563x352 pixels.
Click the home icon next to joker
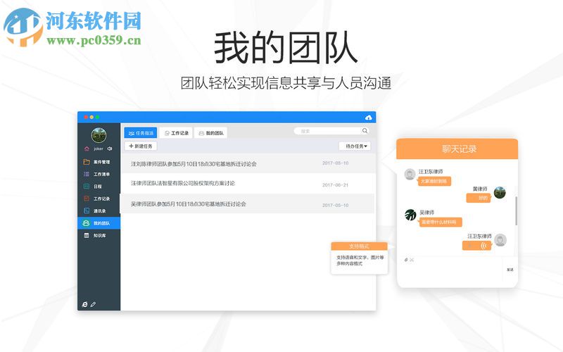click(87, 149)
